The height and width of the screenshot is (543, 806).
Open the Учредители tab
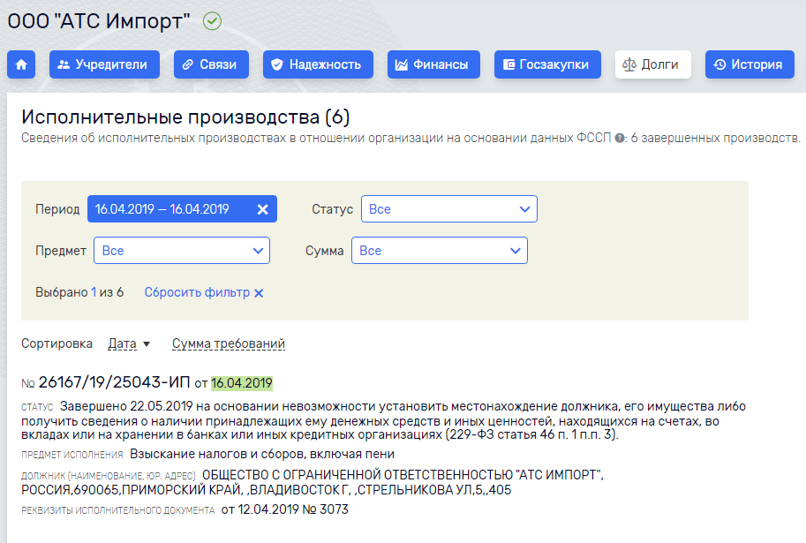coord(104,64)
